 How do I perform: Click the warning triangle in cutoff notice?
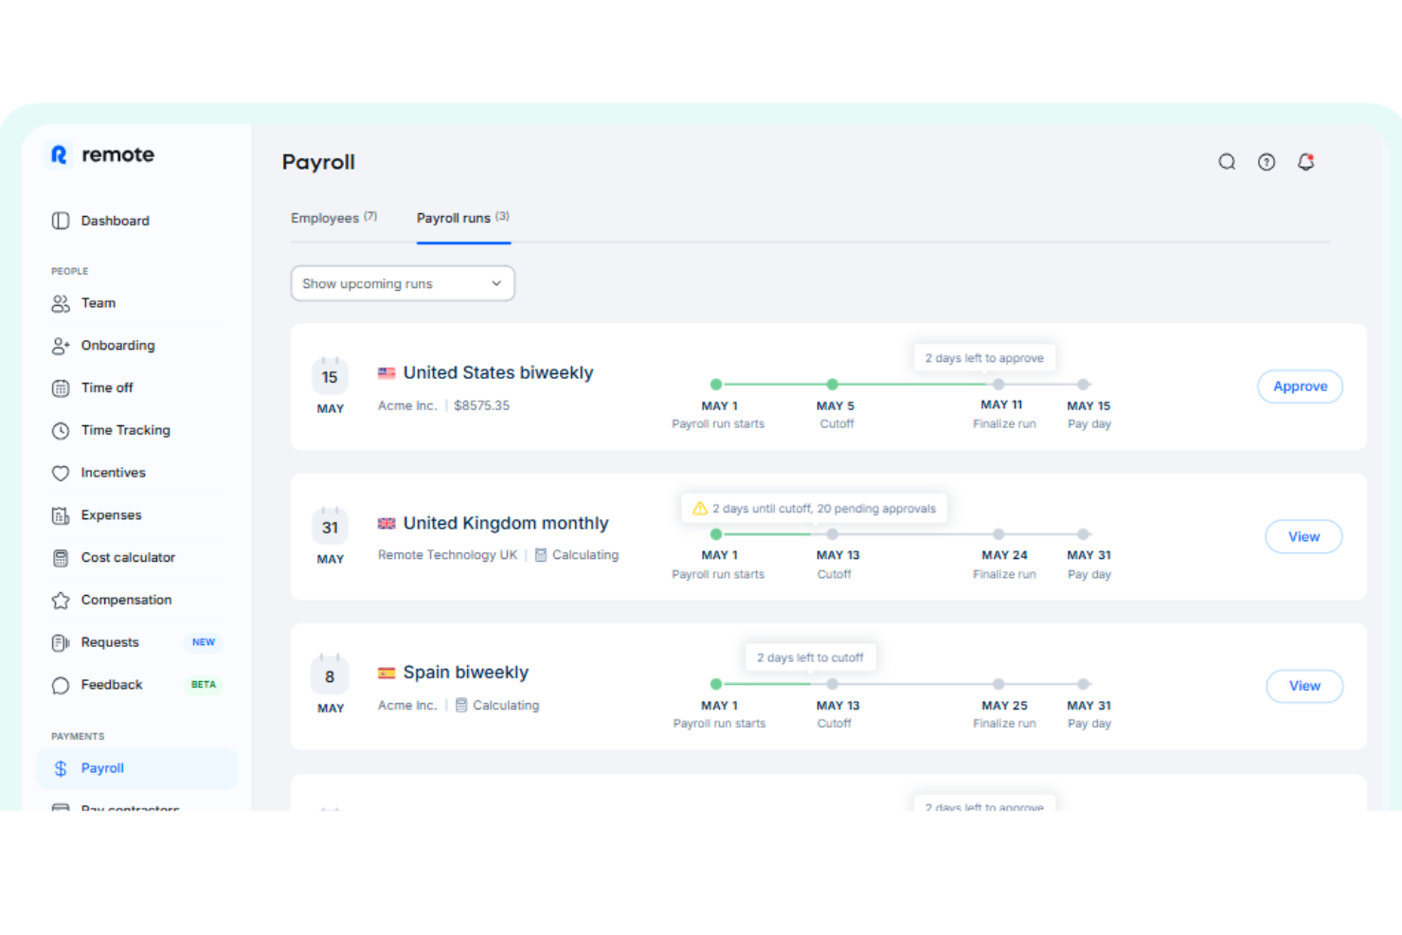[x=700, y=509]
